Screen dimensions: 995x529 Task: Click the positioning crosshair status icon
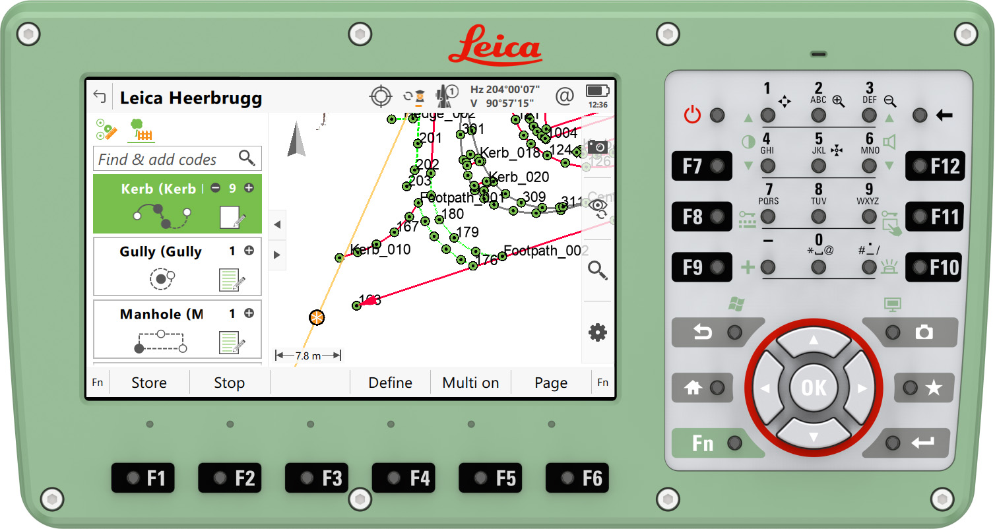[x=380, y=96]
